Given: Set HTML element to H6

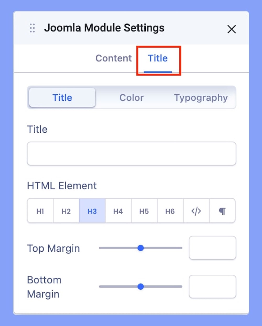Looking at the screenshot, I should (170, 211).
